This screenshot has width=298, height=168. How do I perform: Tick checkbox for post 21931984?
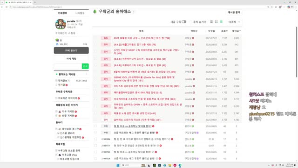[x=95, y=139]
